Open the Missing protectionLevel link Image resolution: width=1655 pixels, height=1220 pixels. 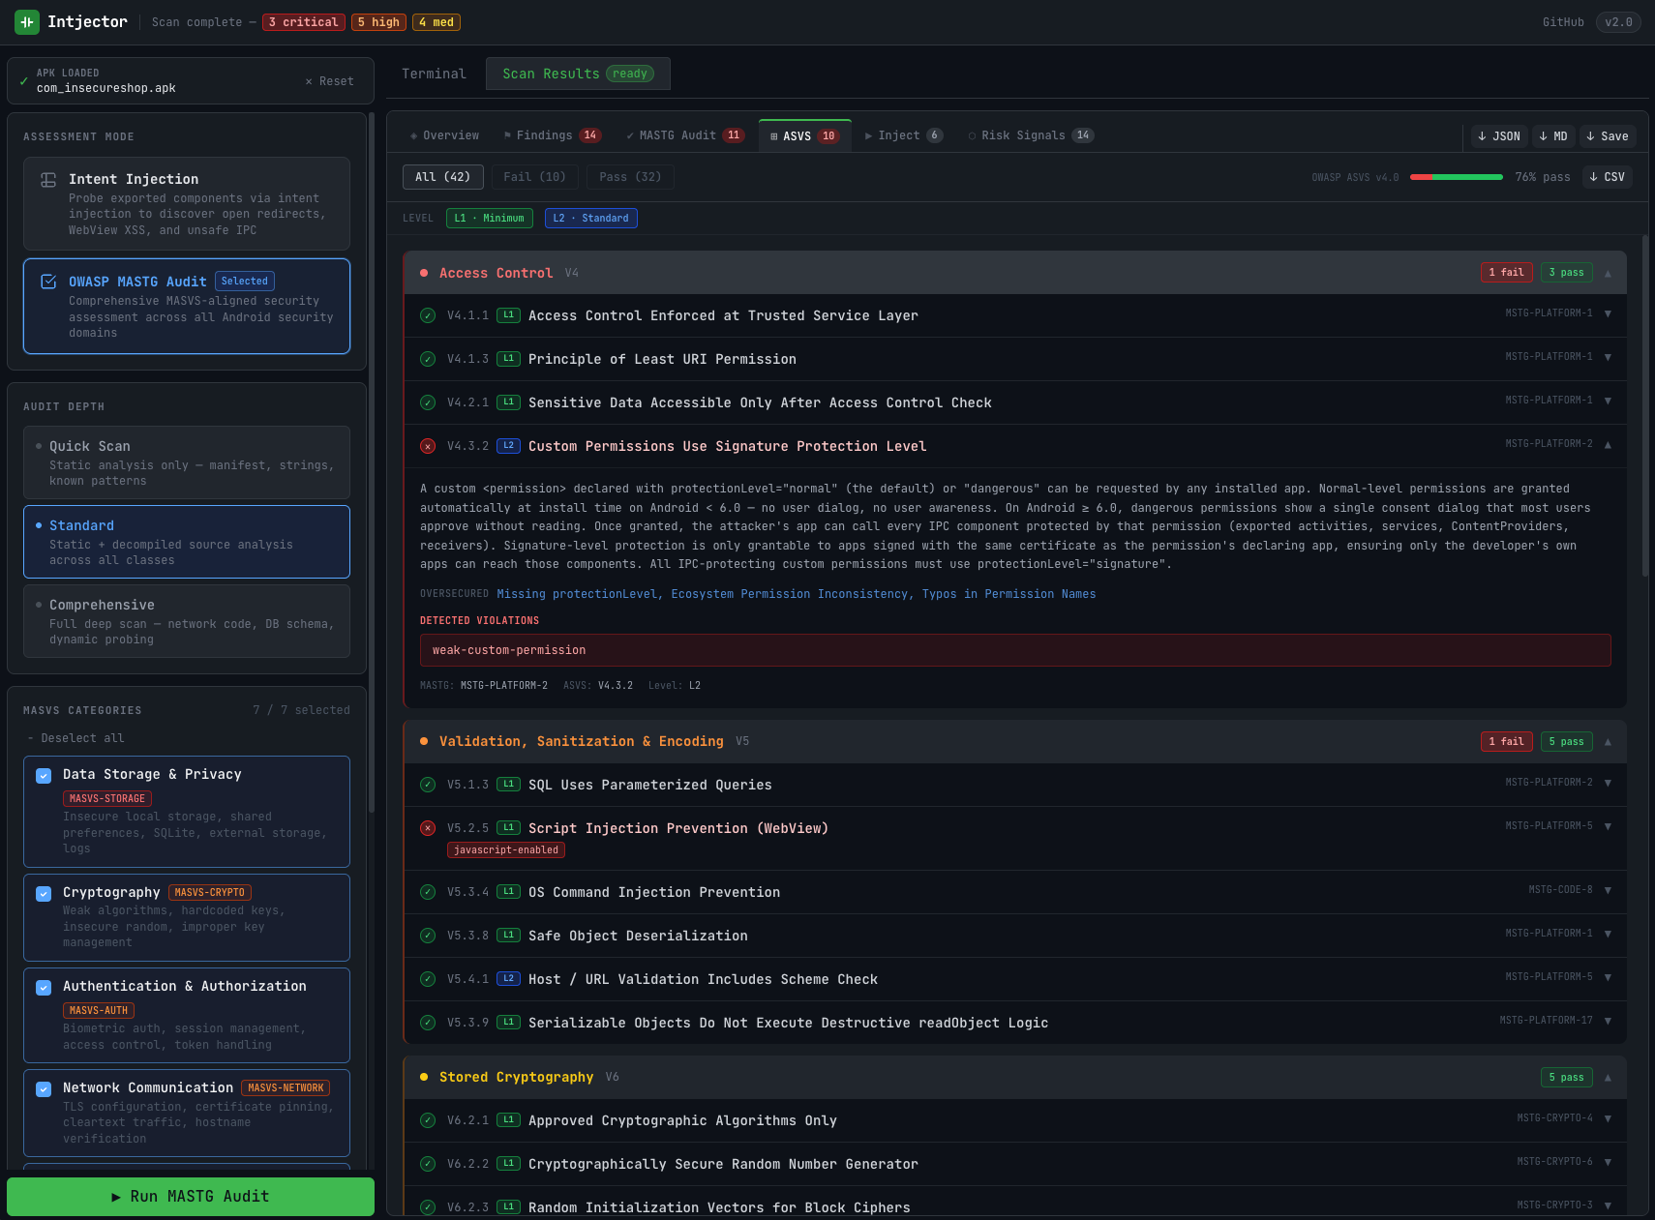(x=578, y=594)
